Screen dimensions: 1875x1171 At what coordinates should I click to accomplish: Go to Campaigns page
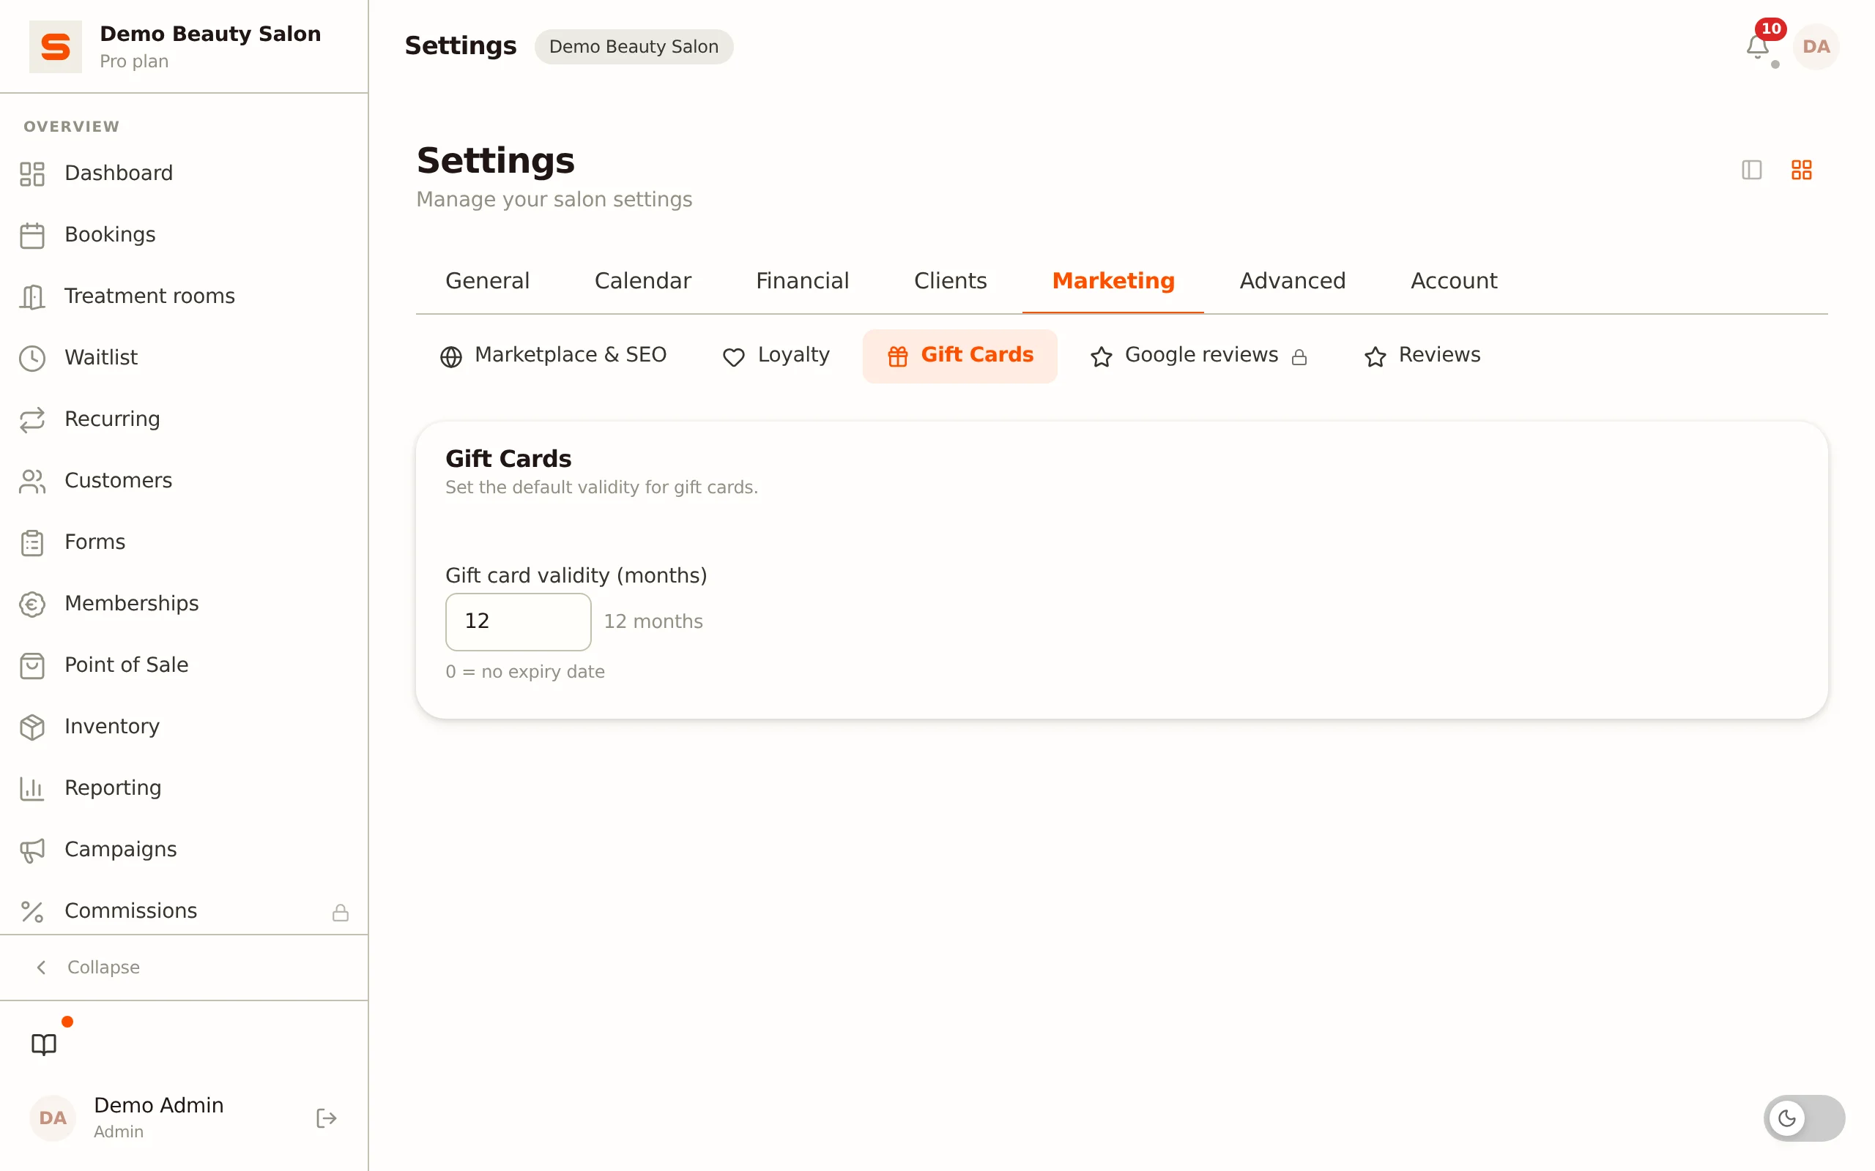[185, 850]
